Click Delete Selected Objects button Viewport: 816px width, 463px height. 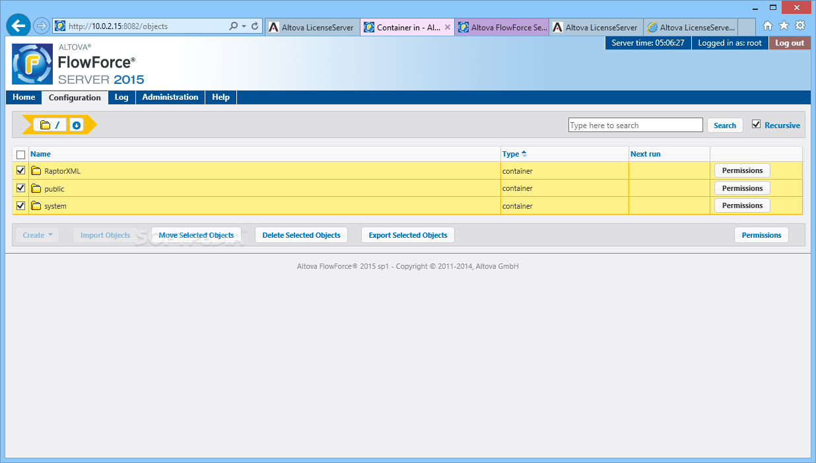coord(301,235)
